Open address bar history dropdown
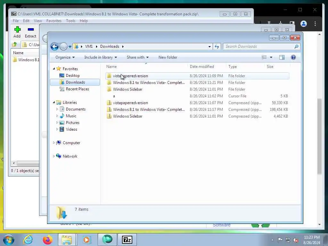This screenshot has width=328, height=246. tap(209, 47)
